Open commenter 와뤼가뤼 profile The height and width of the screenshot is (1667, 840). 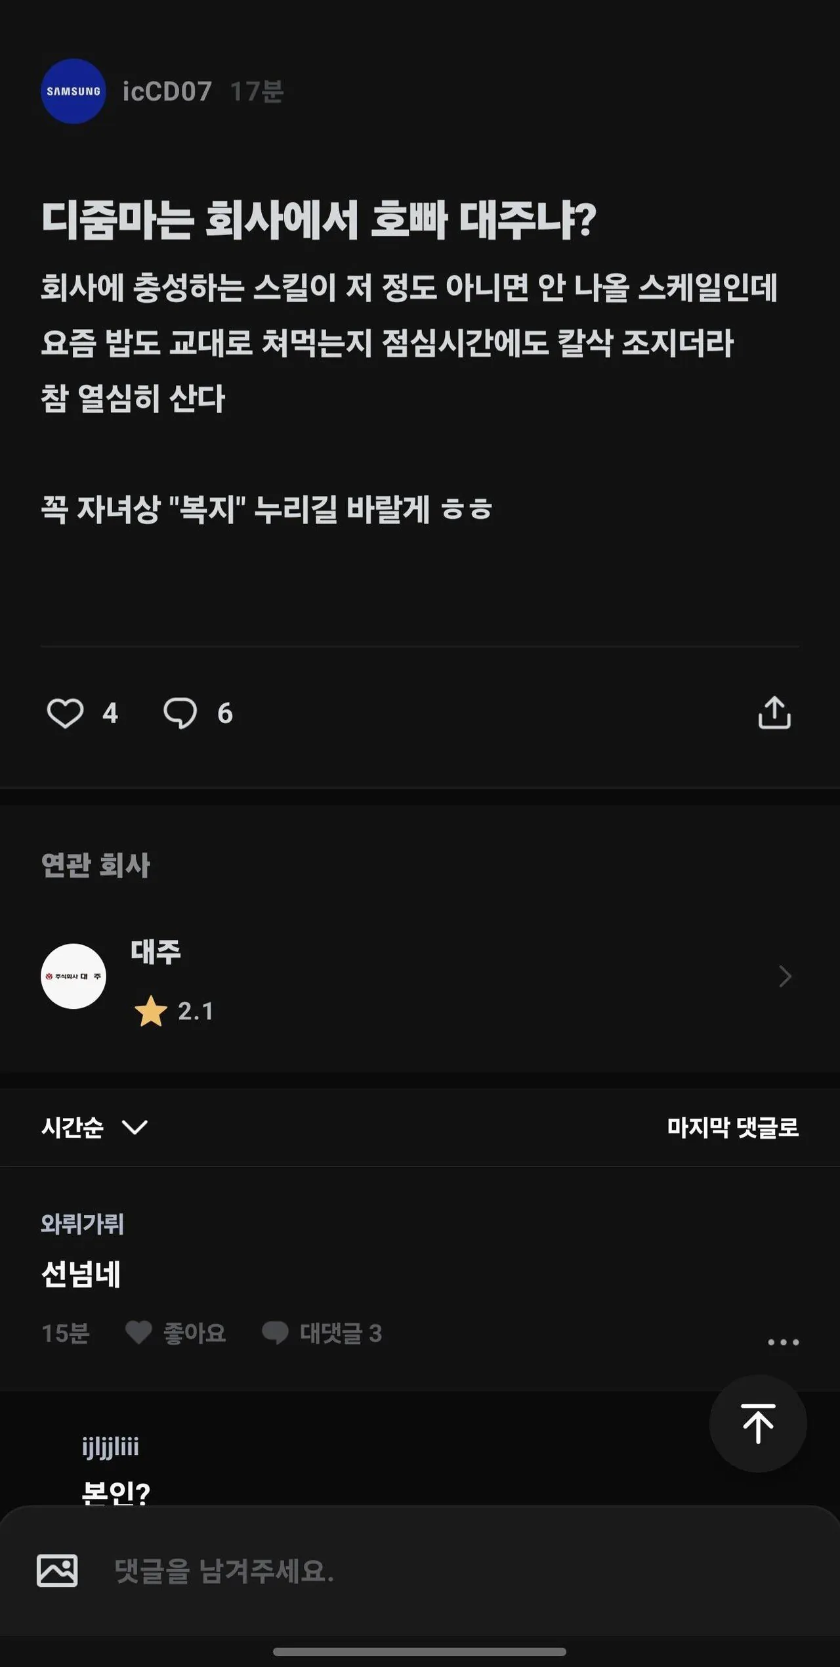pos(82,1223)
